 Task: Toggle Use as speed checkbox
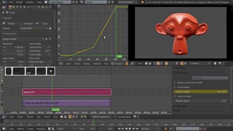(x=175, y=87)
